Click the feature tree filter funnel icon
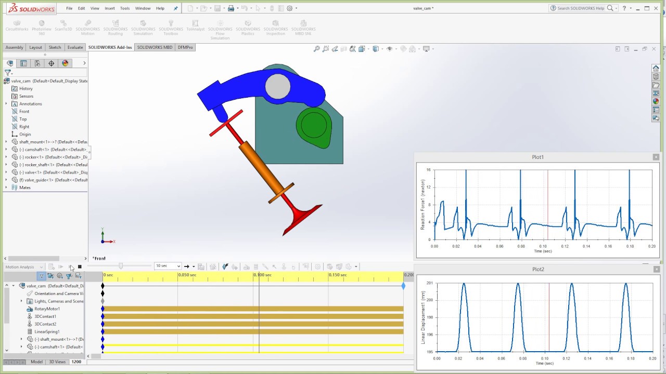 pos(8,73)
